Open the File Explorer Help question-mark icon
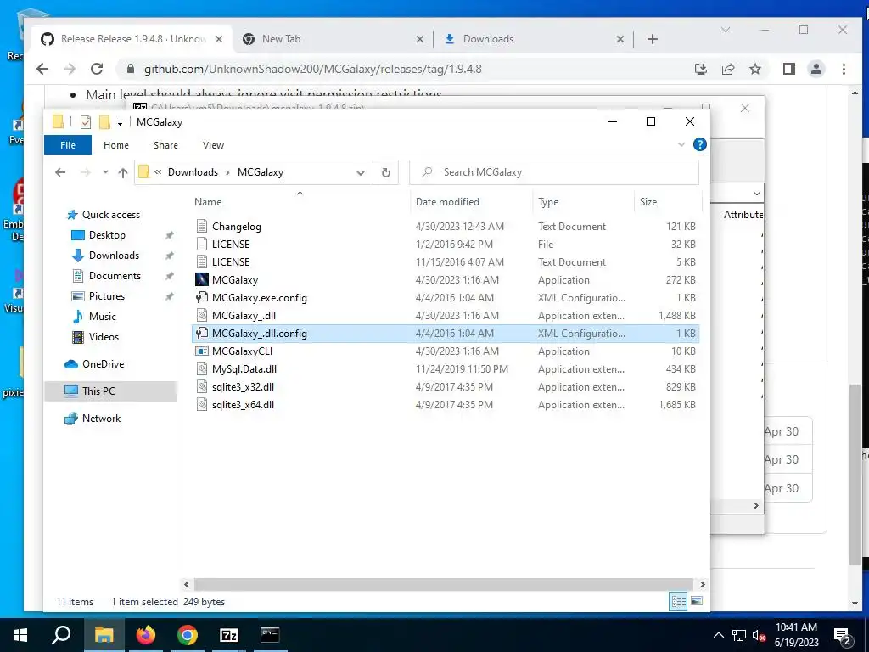869x652 pixels. pos(700,144)
